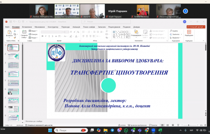Open Excel from the Windows taskbar
210x134 pixels.
tap(160, 130)
